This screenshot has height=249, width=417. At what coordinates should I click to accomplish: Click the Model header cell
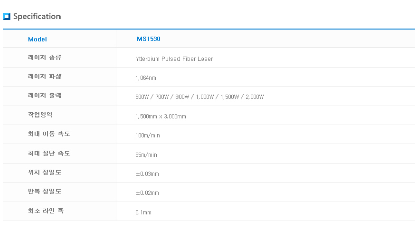point(37,39)
